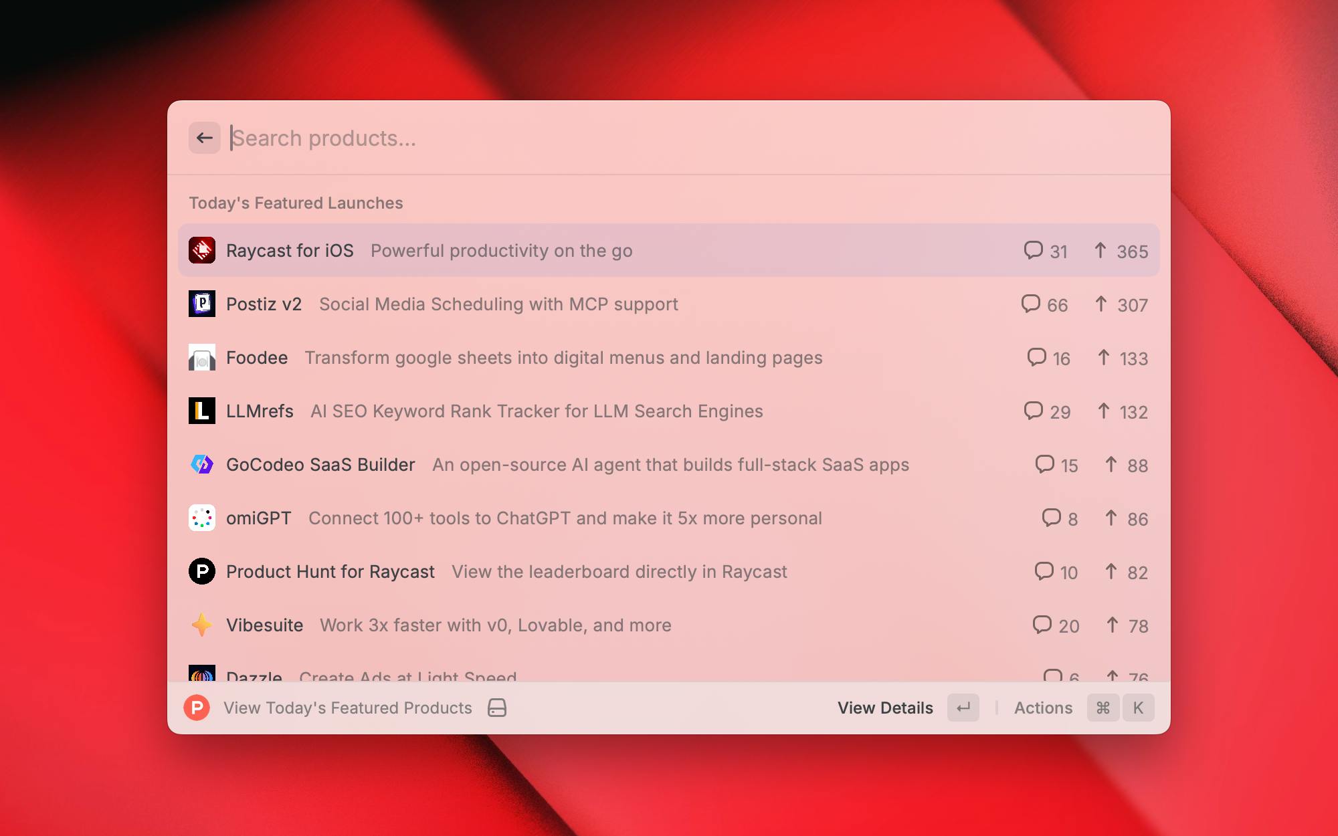Screen dimensions: 1338x836
Task: Select the "Foodee" product name
Action: tap(257, 358)
